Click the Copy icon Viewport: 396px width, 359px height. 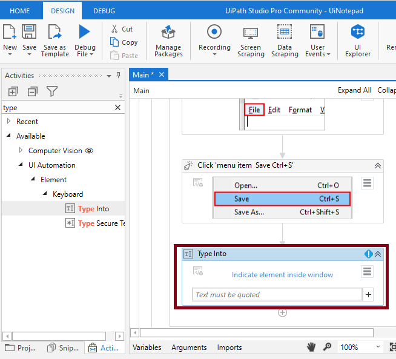pyautogui.click(x=114, y=42)
